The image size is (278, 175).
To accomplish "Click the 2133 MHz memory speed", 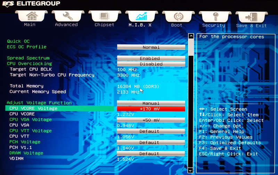I will (x=128, y=92).
